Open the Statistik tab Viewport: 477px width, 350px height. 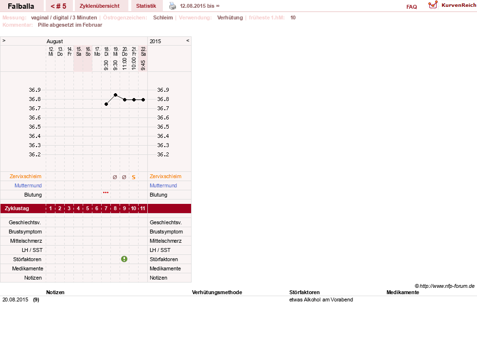coord(146,6)
